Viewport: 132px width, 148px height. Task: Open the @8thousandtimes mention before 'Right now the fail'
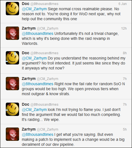(38, 84)
